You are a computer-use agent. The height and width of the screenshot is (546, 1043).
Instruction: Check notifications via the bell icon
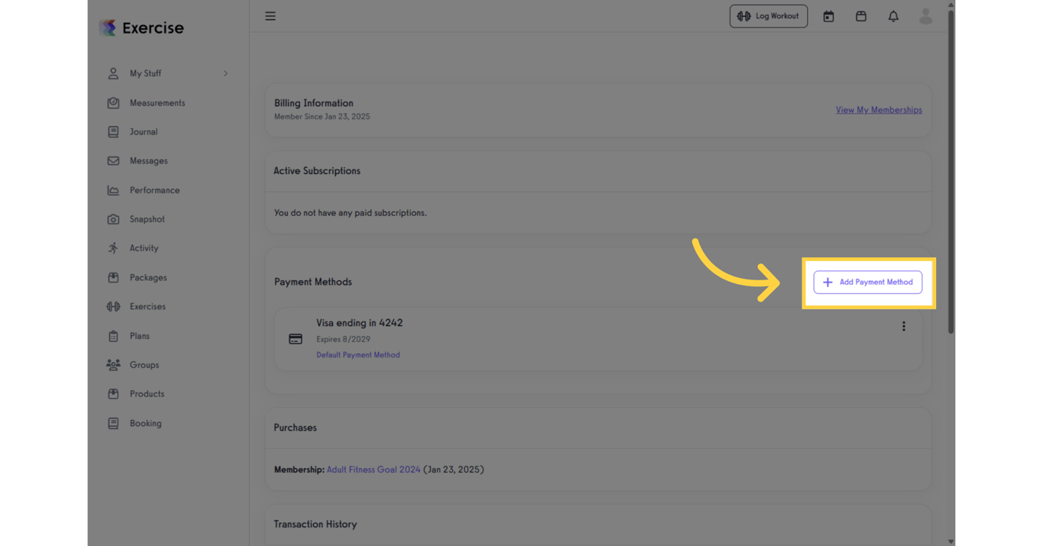point(893,16)
